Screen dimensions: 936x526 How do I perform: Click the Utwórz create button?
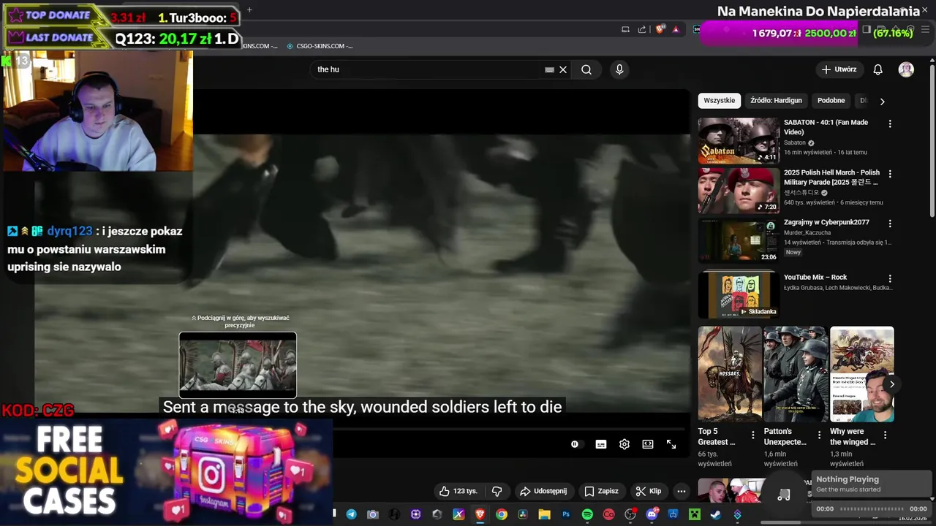[x=839, y=69]
